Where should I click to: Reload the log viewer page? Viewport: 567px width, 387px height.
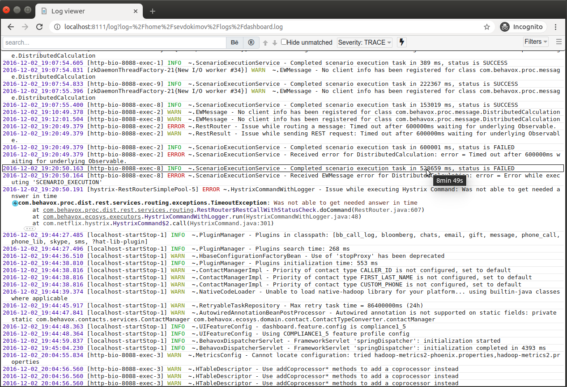(x=39, y=27)
